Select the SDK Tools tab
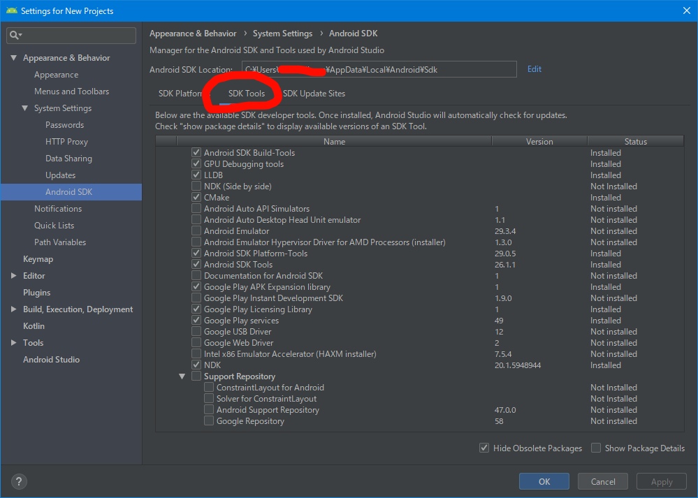 (247, 94)
